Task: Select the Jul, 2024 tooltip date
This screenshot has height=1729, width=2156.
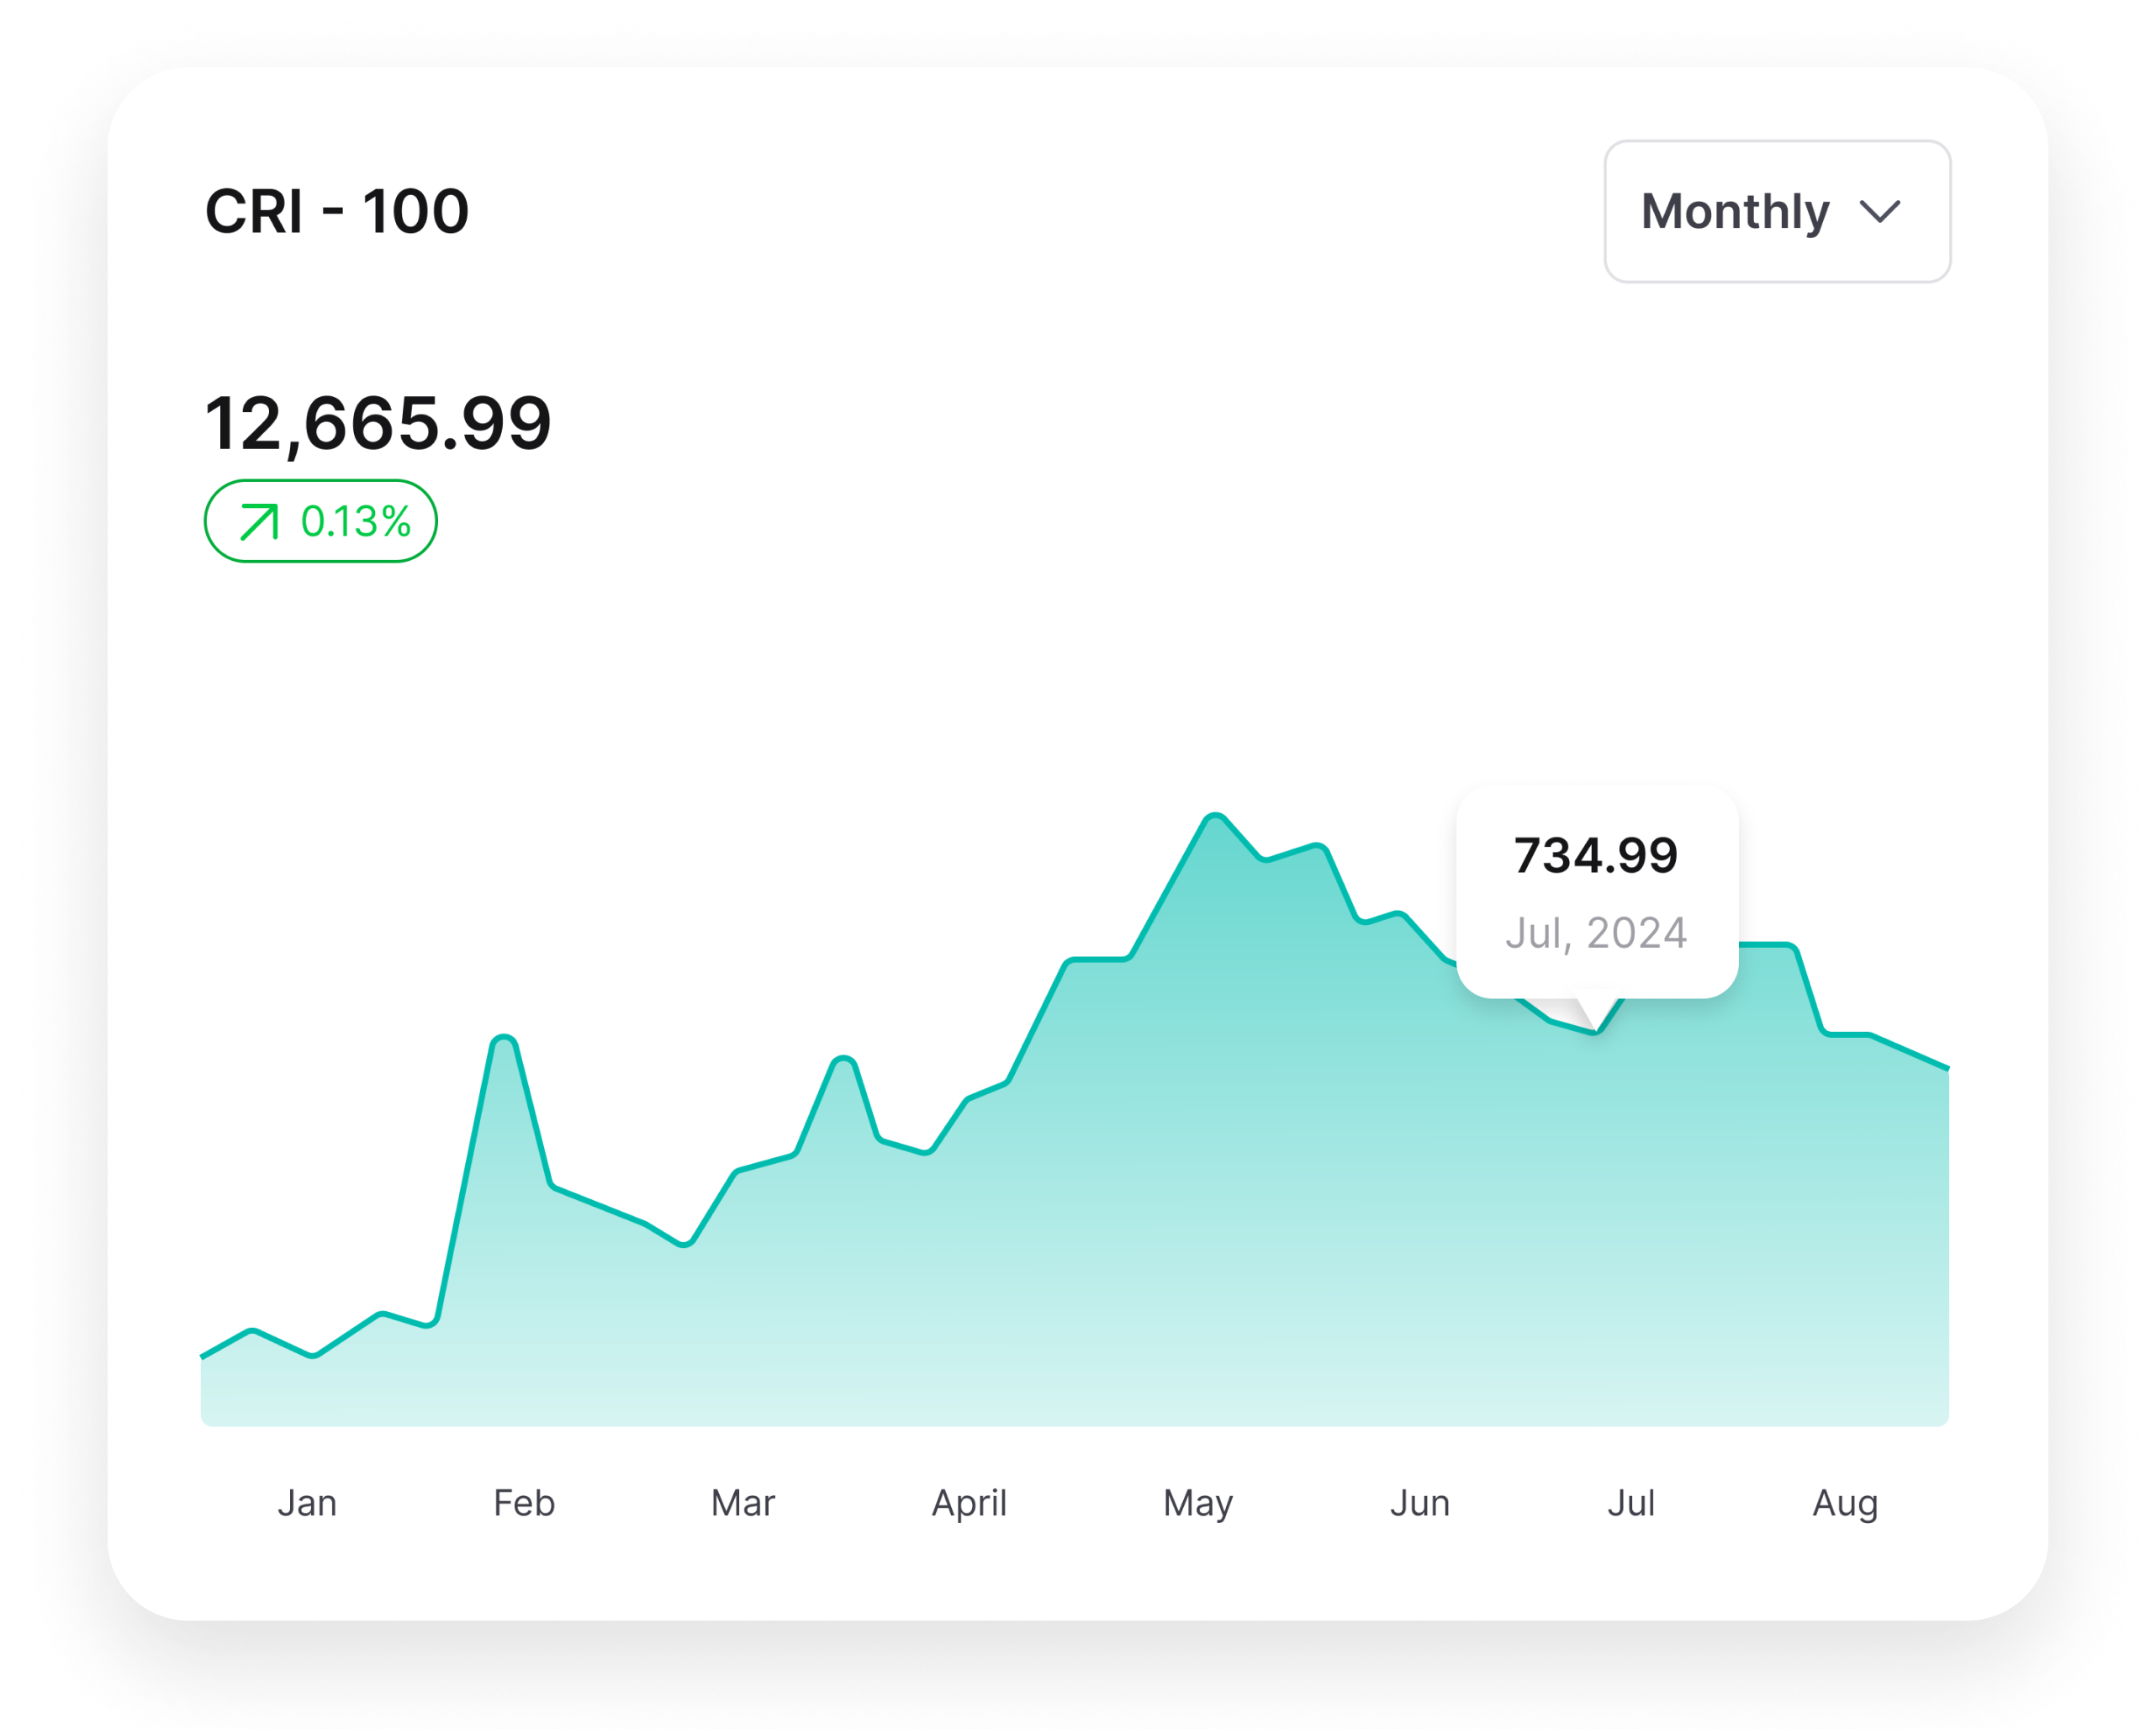Action: [x=1596, y=933]
